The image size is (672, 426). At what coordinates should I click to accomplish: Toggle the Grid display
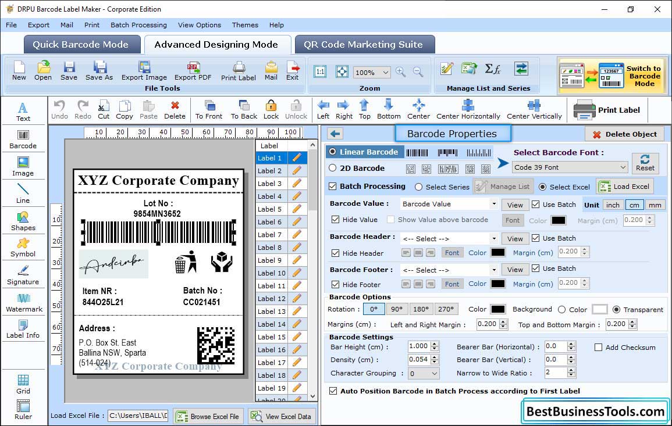(x=23, y=384)
